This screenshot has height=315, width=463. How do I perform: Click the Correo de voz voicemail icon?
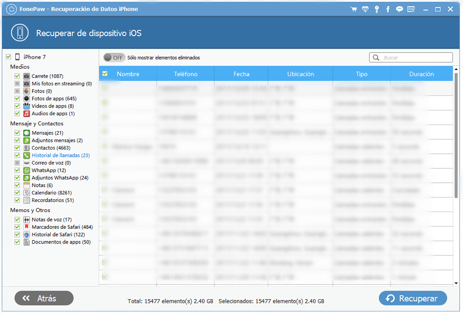[x=27, y=163]
